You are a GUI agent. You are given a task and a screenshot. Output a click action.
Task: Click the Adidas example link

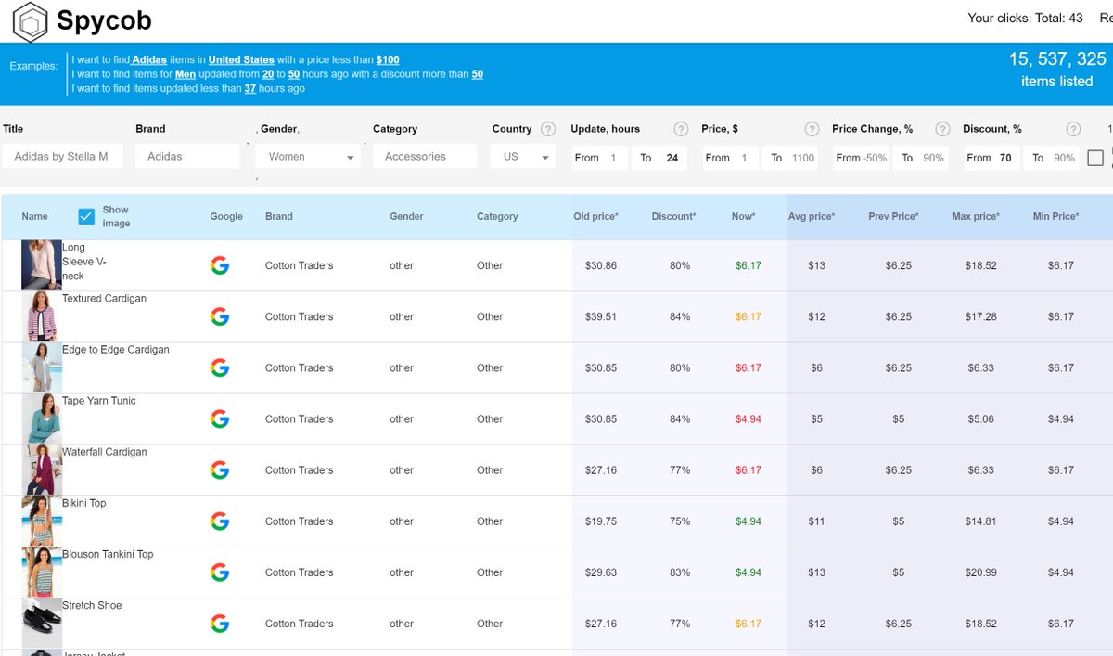coord(149,60)
